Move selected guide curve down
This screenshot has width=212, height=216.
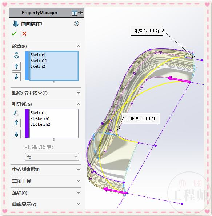[16, 134]
